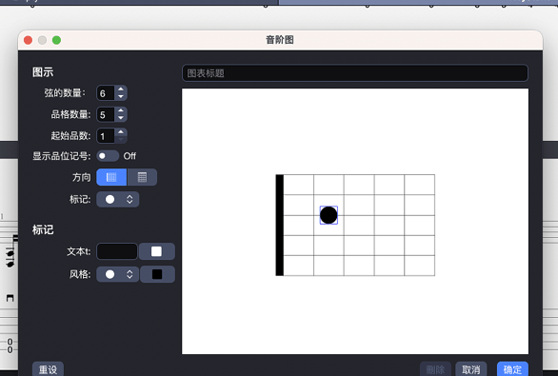Toggle the 显示品位记号 switch

(108, 156)
